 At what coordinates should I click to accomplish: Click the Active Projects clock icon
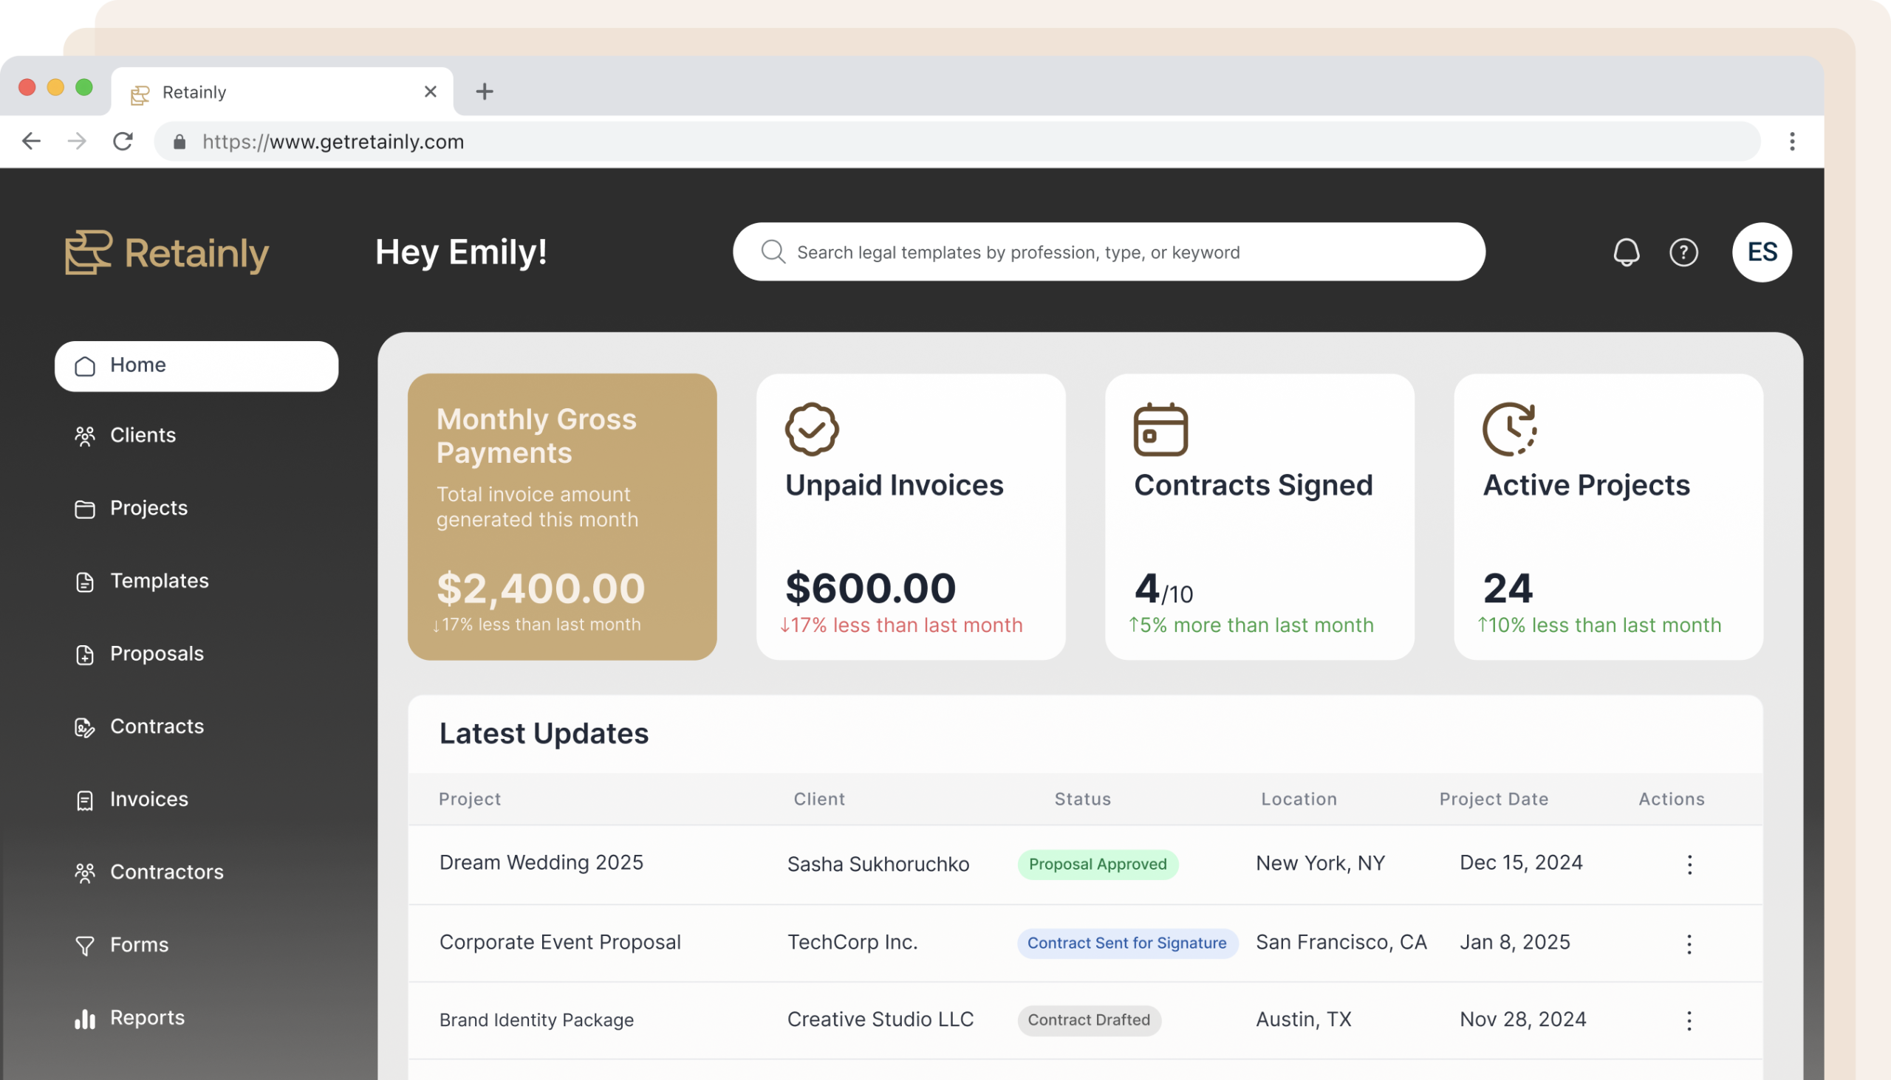point(1509,429)
